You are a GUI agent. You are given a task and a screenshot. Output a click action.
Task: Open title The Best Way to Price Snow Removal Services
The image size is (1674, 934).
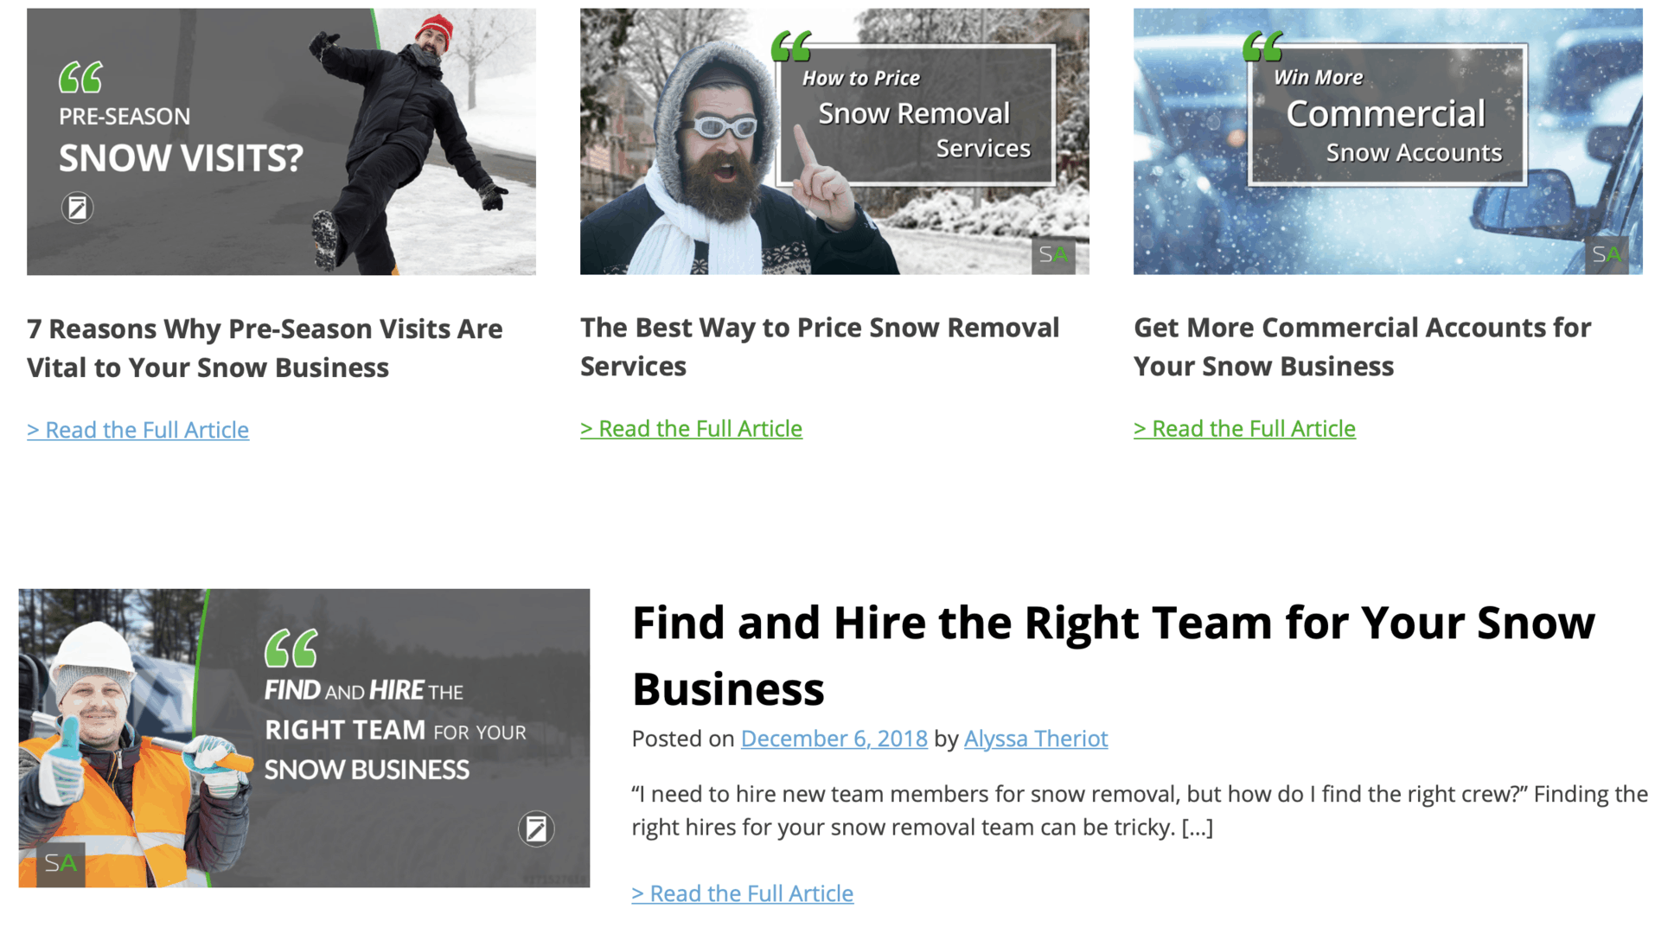[x=820, y=347]
